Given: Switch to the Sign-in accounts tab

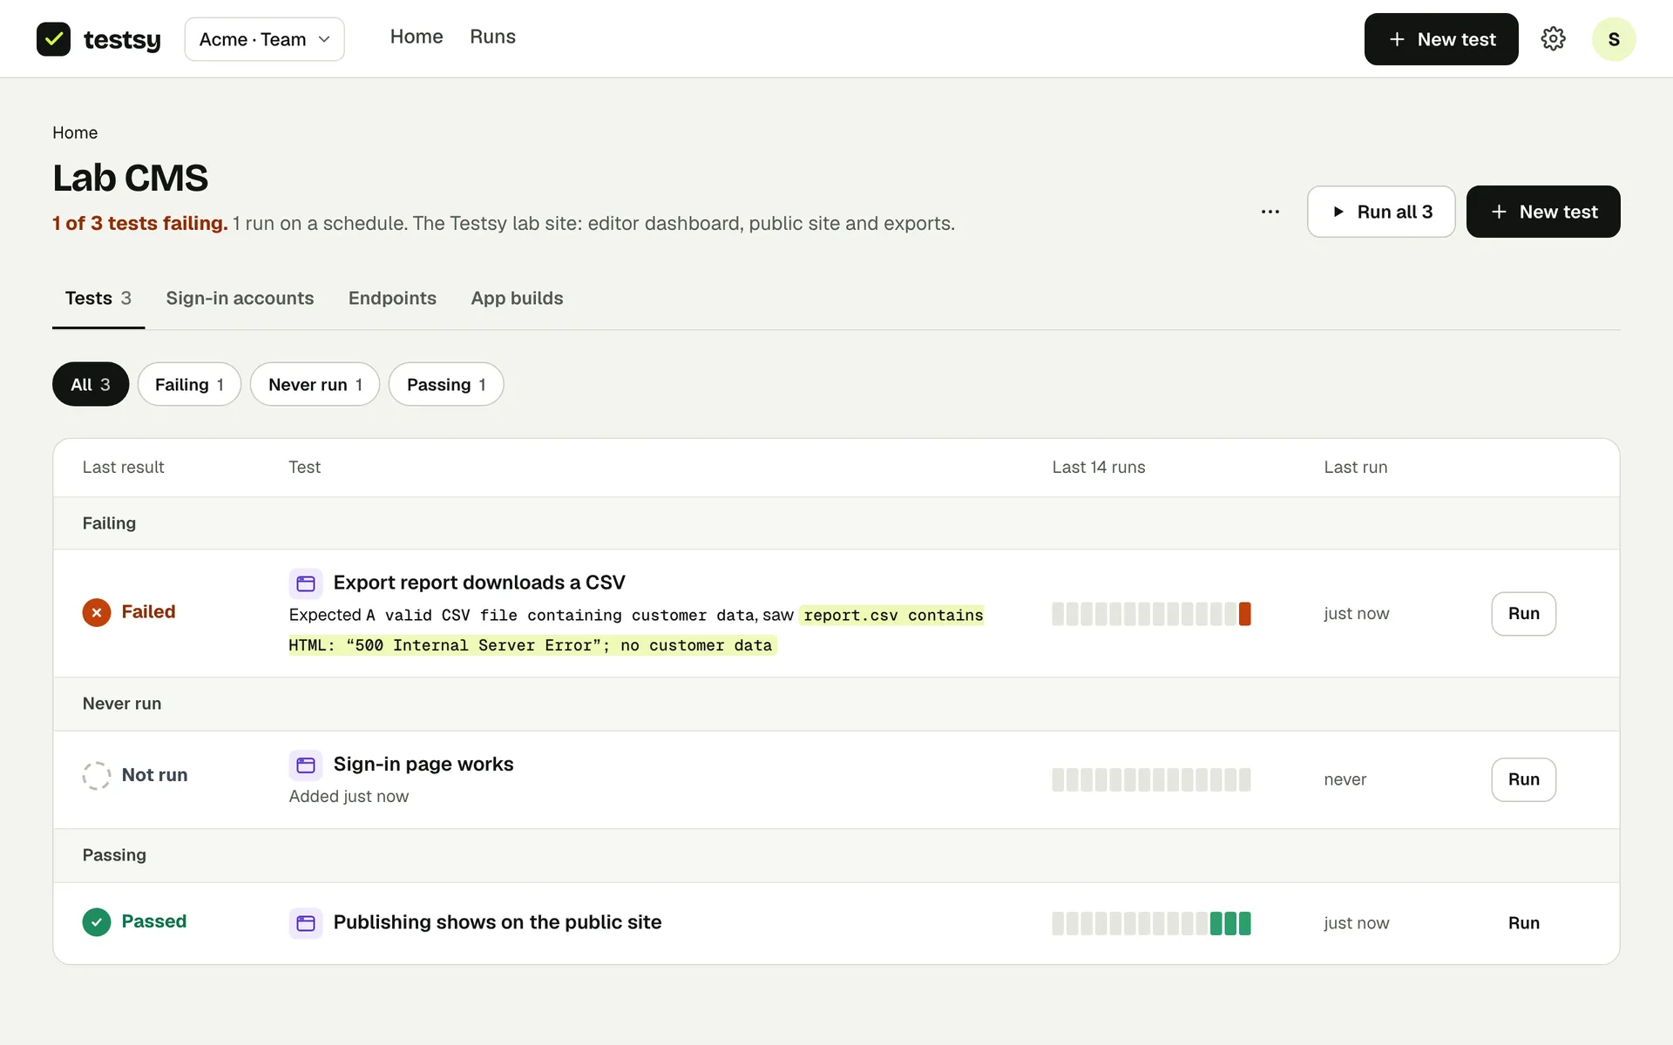Looking at the screenshot, I should (x=240, y=298).
